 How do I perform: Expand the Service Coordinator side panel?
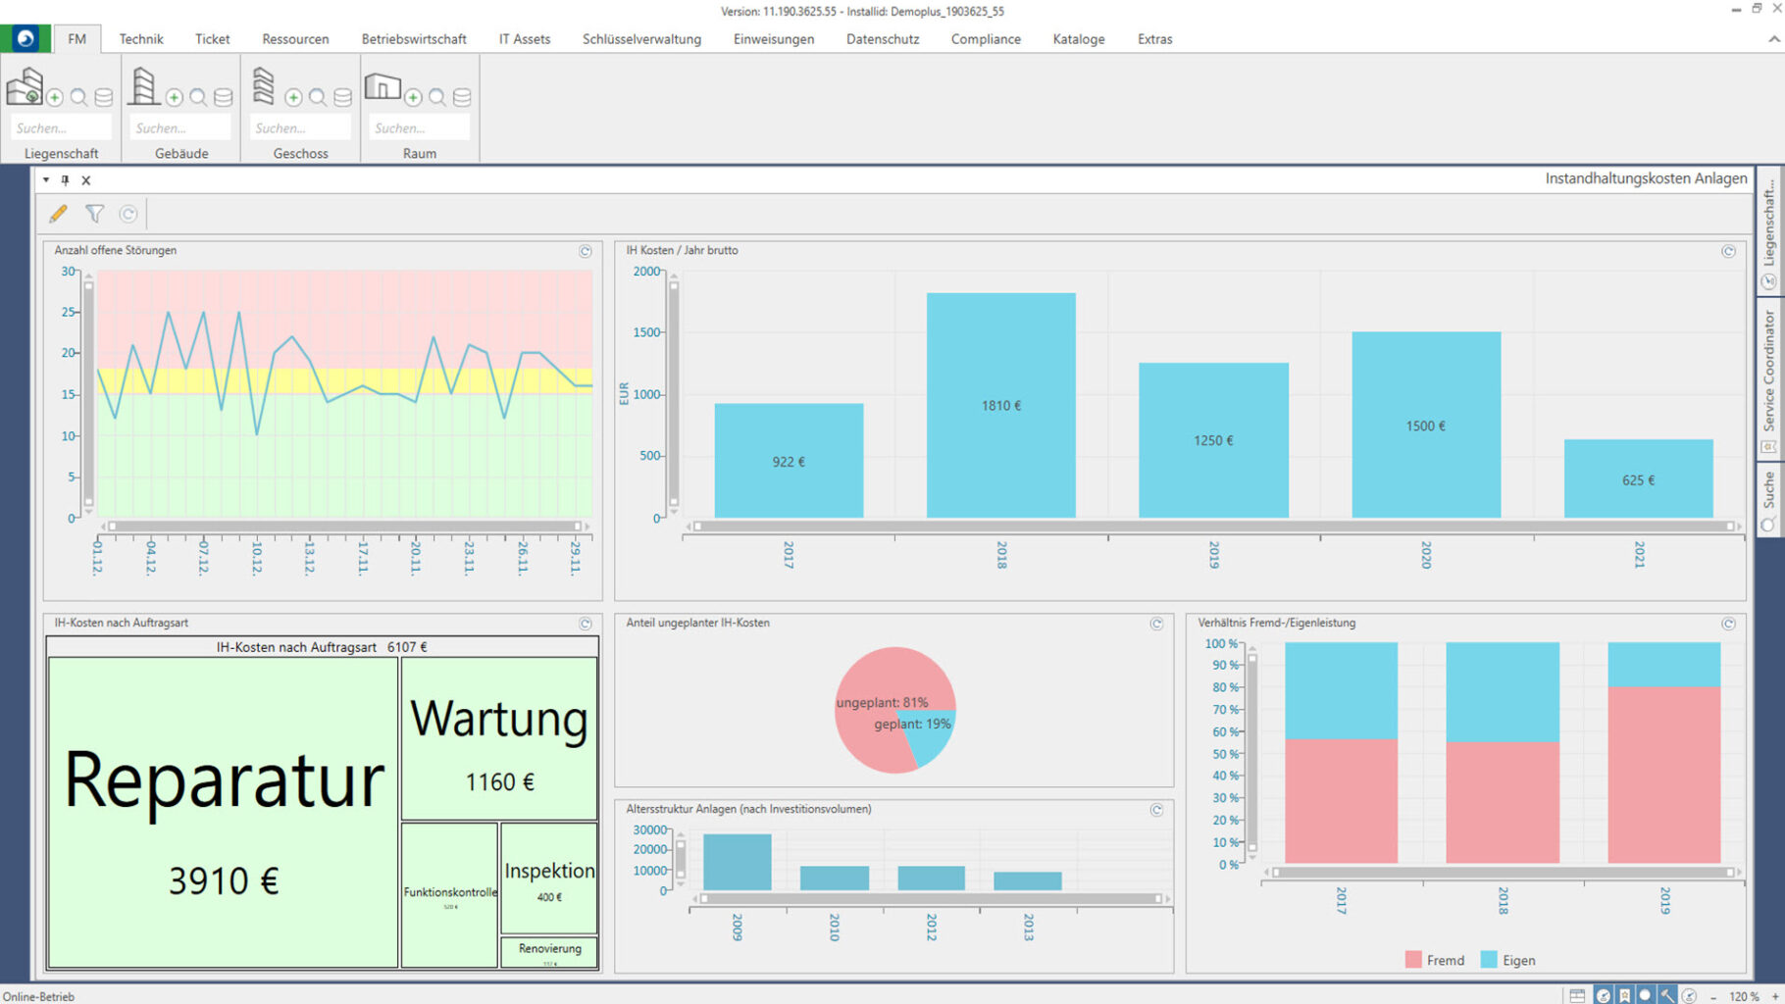coord(1768,373)
